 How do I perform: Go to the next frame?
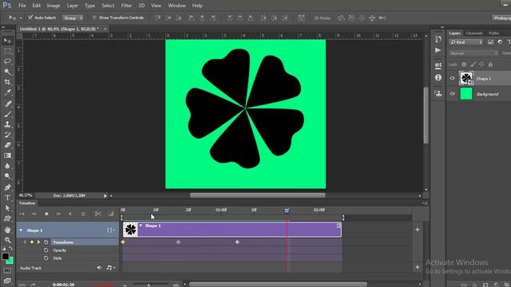point(58,214)
